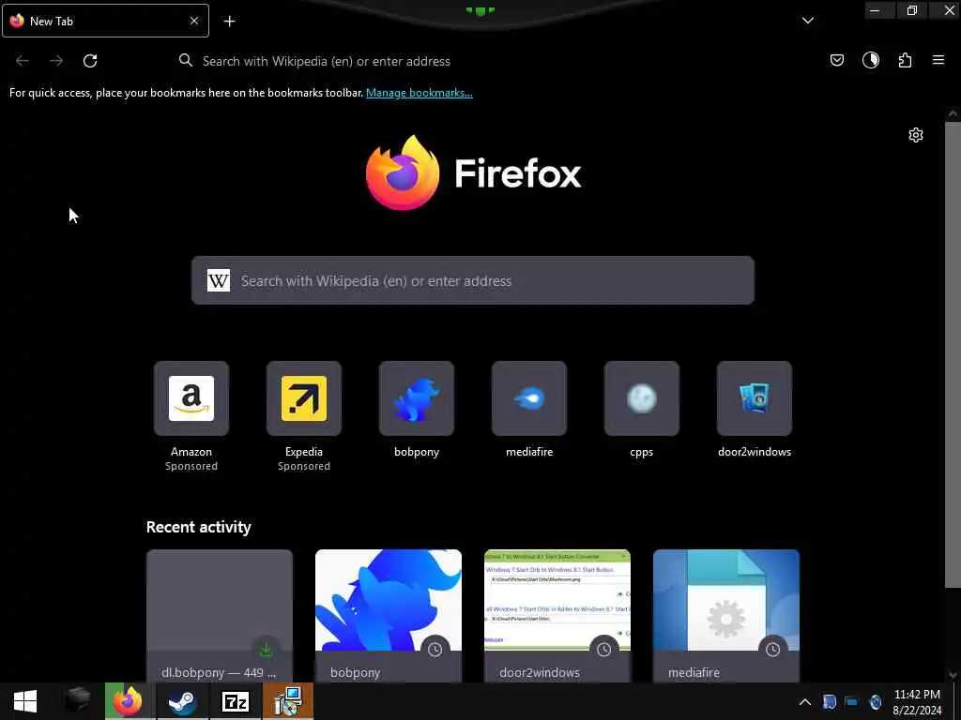Screen dimensions: 961x720
Task: Open the Manage bookmarks link
Action: (x=419, y=93)
